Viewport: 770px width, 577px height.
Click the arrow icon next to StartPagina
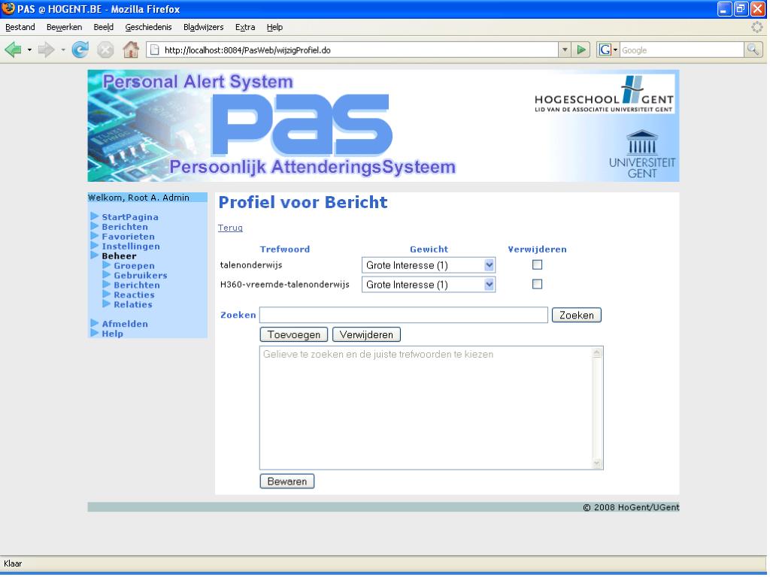(x=95, y=216)
